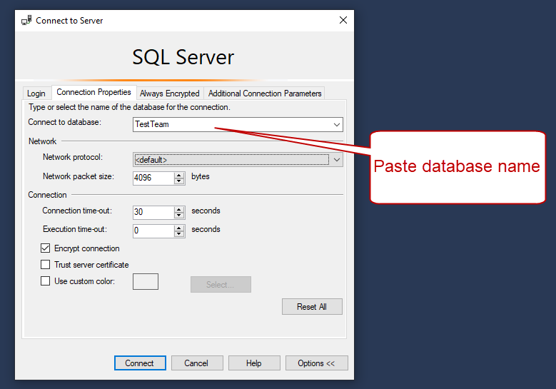Click the Network packet size text field

(x=153, y=178)
